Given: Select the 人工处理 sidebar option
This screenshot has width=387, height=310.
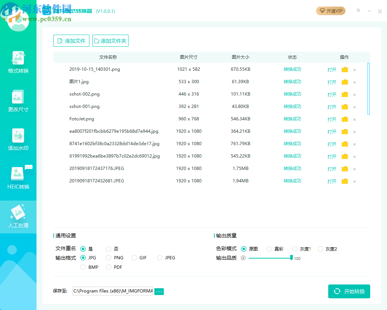Looking at the screenshot, I should [18, 216].
